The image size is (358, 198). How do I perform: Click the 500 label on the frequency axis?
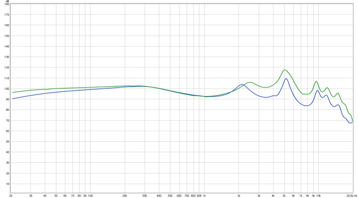coord(170,196)
